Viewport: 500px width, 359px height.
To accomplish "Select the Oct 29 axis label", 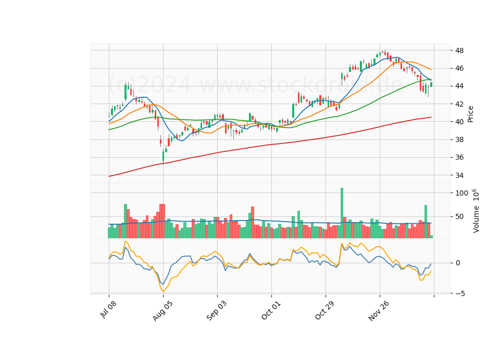I will coord(324,310).
